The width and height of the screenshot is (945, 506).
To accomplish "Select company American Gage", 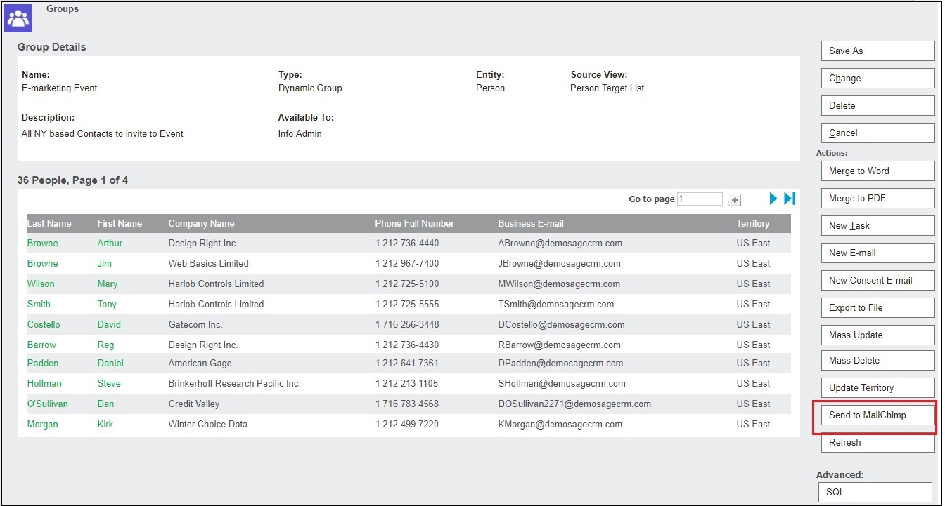I will [x=200, y=363].
